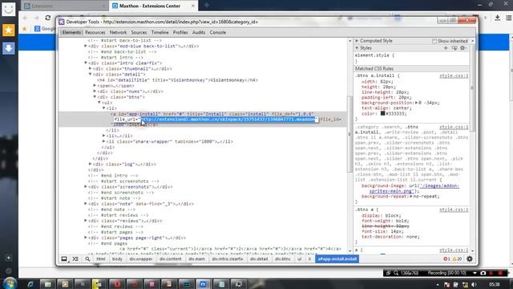Select Maxthon - Extensions Center browser tab

153,6
